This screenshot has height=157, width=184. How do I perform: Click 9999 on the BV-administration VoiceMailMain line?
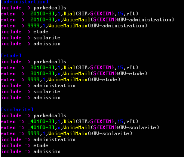[34, 25]
